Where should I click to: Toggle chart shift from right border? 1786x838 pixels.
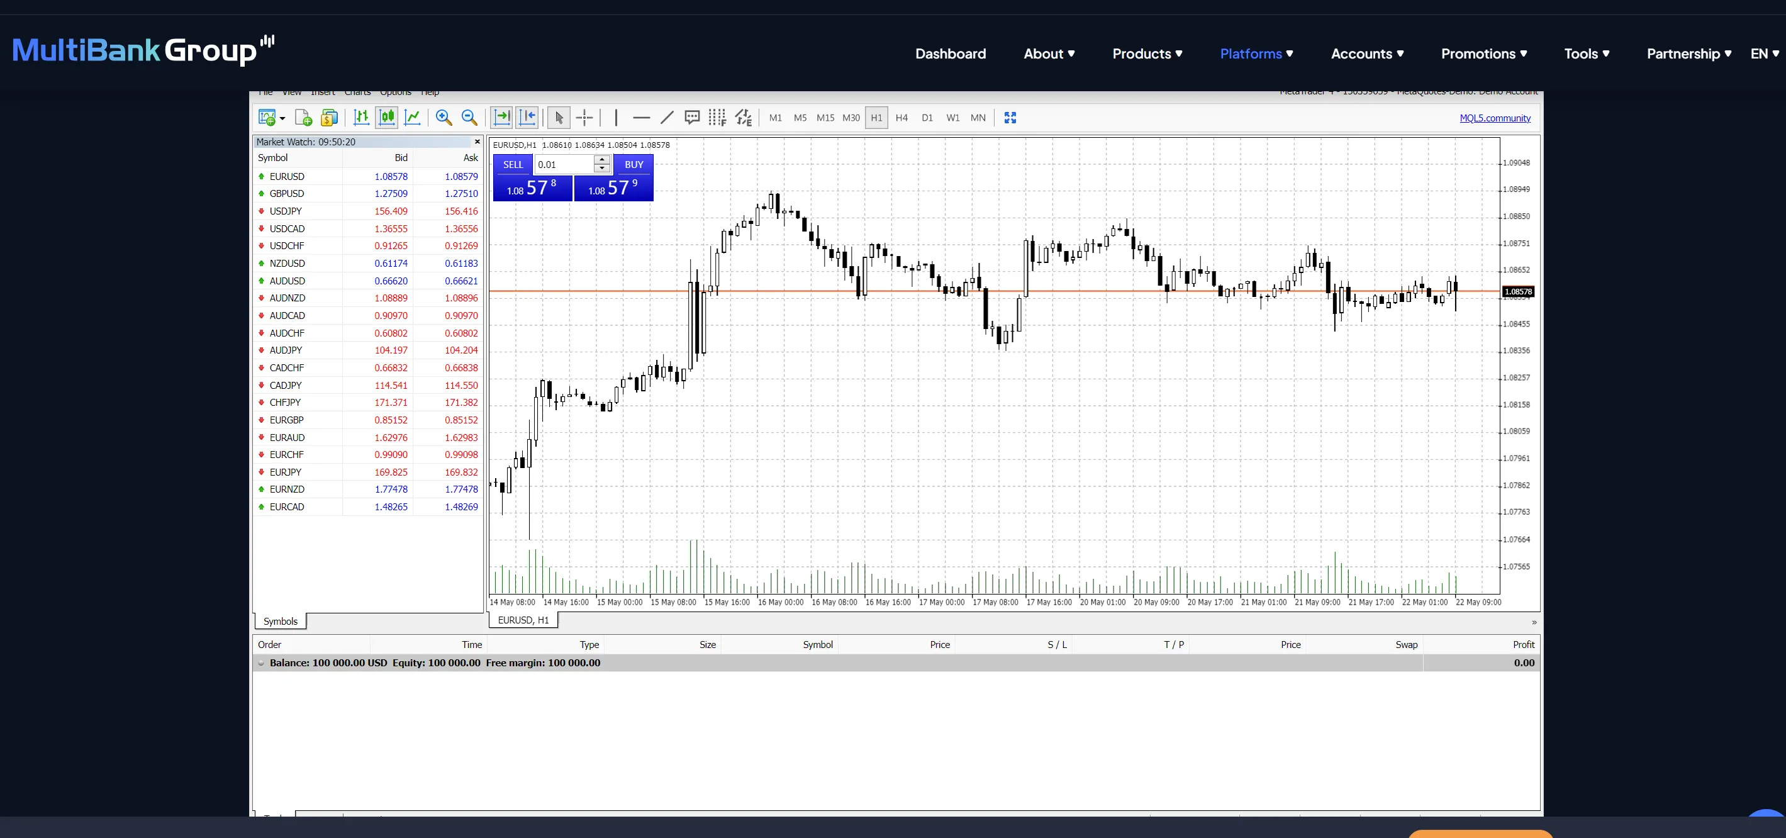(528, 118)
